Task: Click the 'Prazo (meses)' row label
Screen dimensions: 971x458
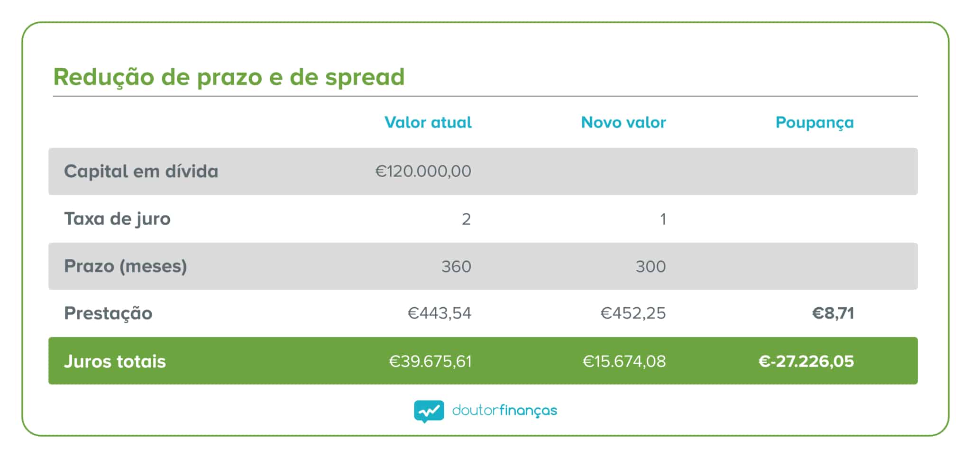Action: (x=125, y=266)
